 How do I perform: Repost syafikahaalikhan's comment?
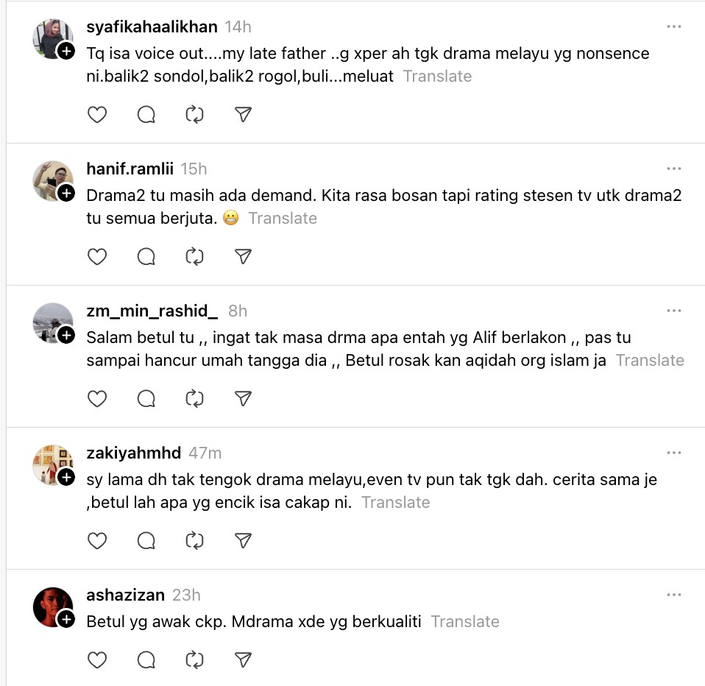click(194, 114)
